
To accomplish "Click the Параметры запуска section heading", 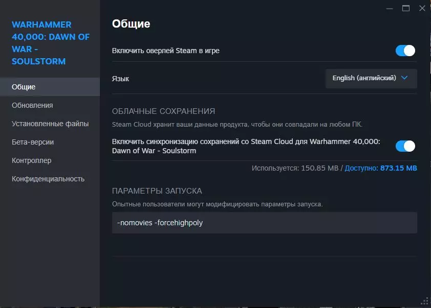I will [157, 191].
